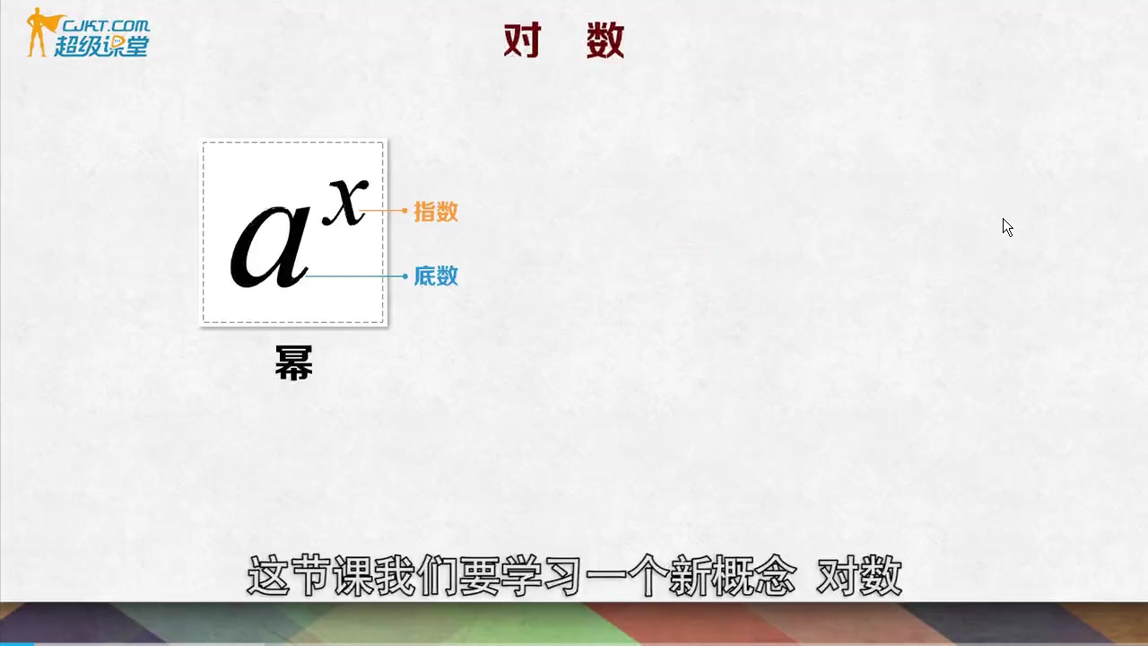Select the 幂 caption under the formula box
Screen dimensions: 1148x646
pyautogui.click(x=293, y=362)
